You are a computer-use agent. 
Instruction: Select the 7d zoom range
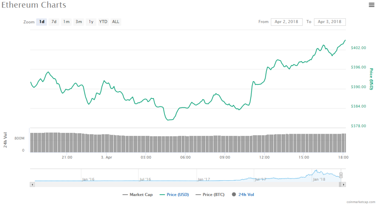pos(54,22)
